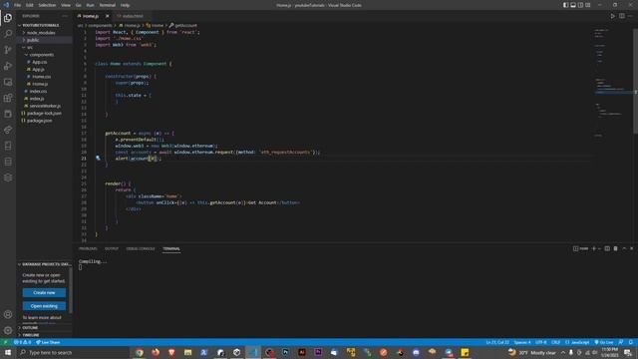
Task: Click the notifications bell in status bar
Action: [631, 342]
